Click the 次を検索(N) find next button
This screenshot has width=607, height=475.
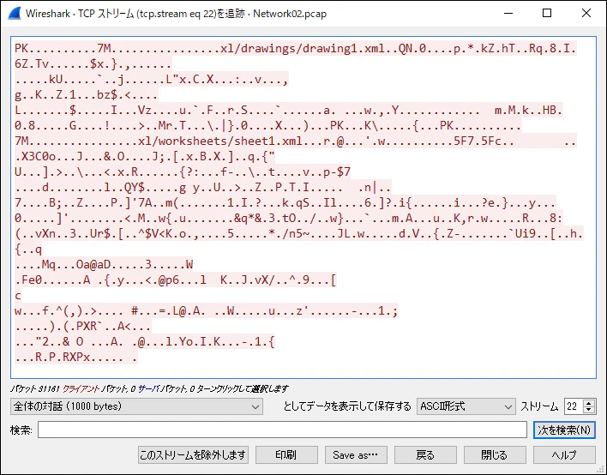point(564,430)
